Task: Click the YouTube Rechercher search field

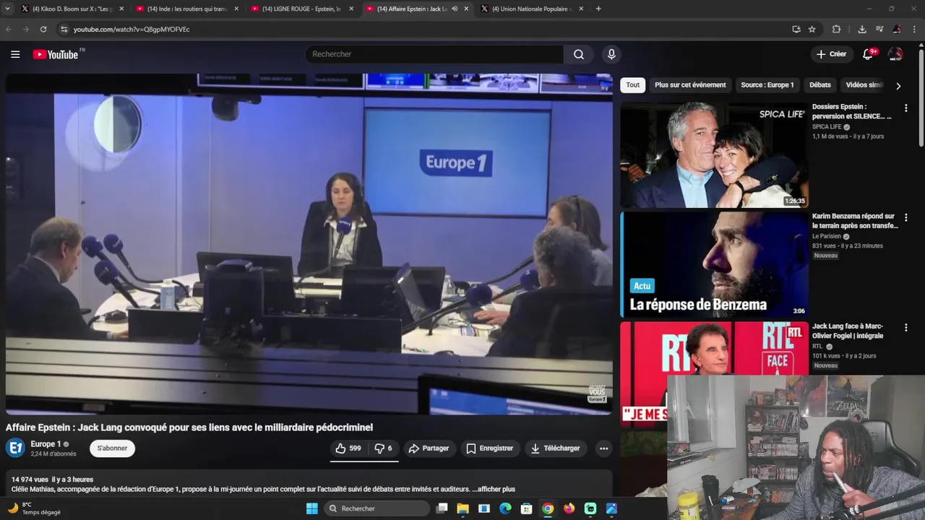Action: (x=434, y=54)
